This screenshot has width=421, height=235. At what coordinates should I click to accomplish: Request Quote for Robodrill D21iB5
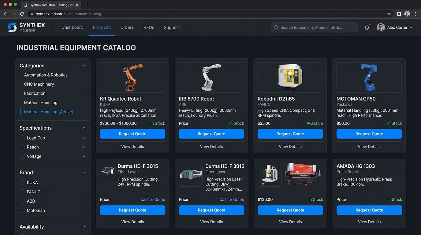290,134
